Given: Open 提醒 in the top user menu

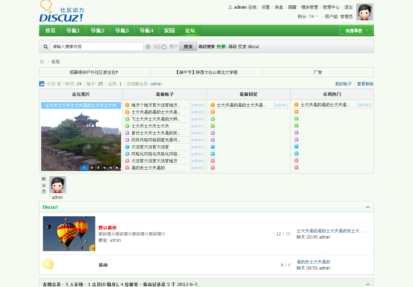Looking at the screenshot, I should point(292,7).
